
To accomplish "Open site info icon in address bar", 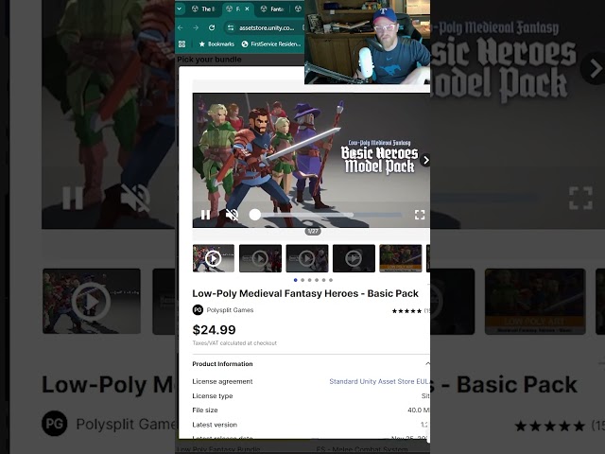I will point(231,27).
